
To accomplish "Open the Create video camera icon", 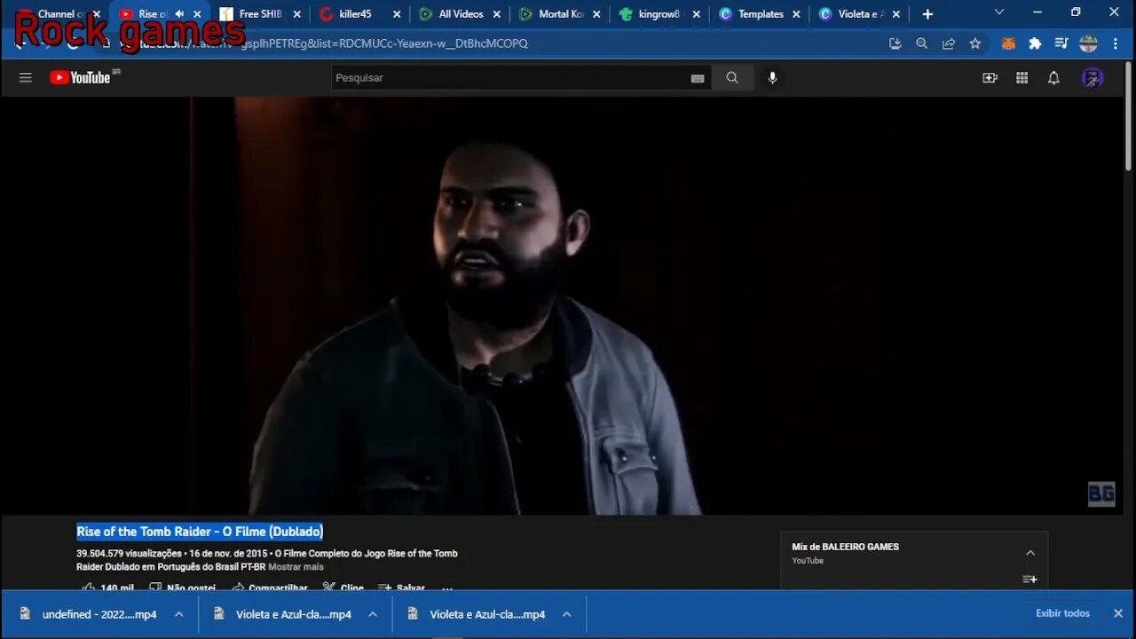I will click(990, 78).
